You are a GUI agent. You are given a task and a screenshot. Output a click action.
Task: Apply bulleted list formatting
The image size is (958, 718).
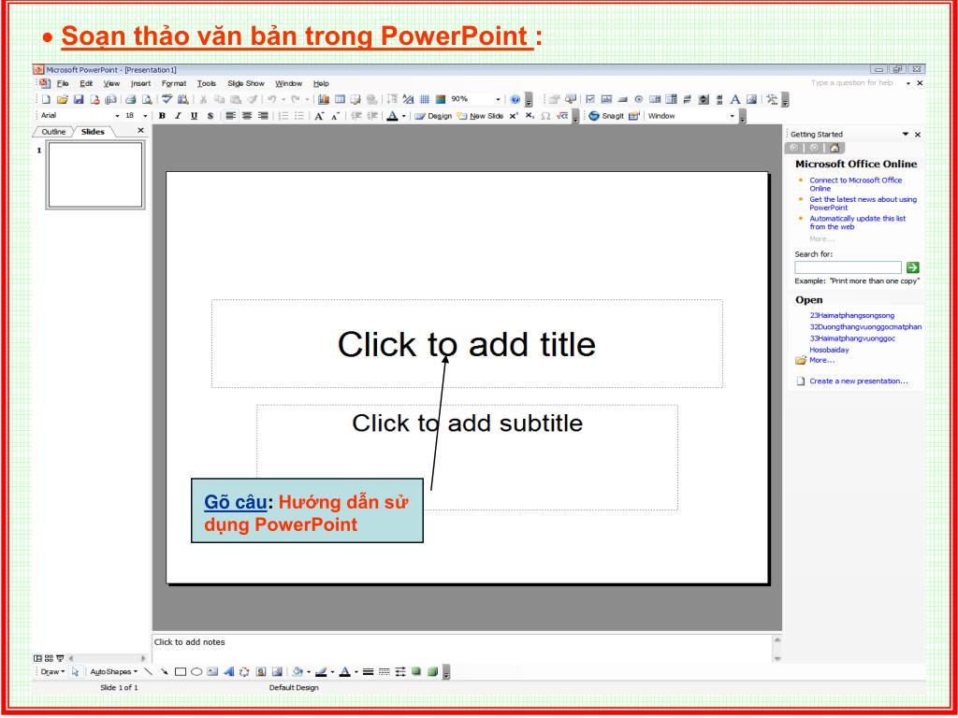click(x=299, y=116)
